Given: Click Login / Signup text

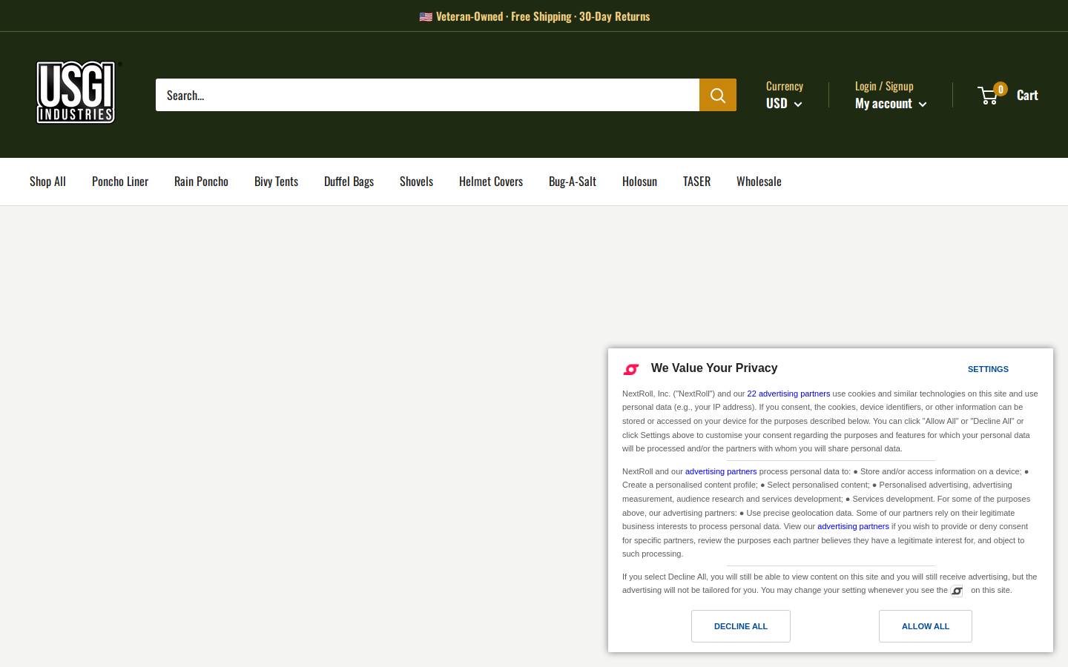Looking at the screenshot, I should [884, 86].
